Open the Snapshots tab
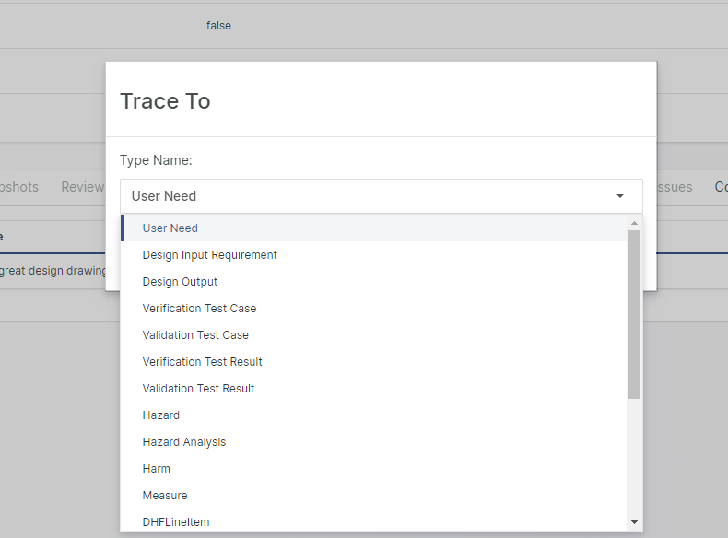The height and width of the screenshot is (538, 728). pos(18,187)
